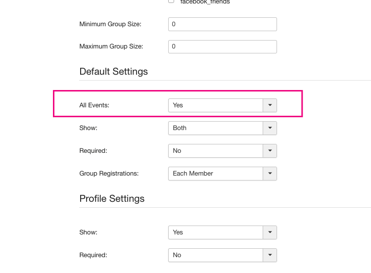Click the Minimum Group Size input field
The height and width of the screenshot is (273, 371).
(222, 24)
